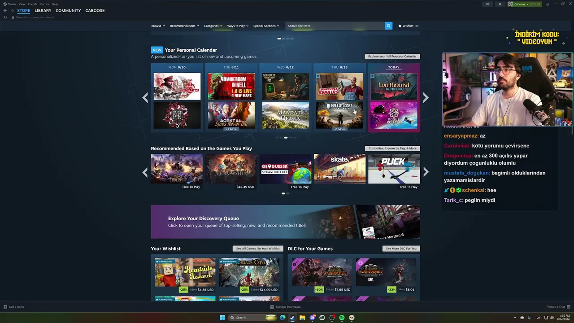Expand the Browse store menu
Viewport: 574px width, 323px height.
click(158, 26)
